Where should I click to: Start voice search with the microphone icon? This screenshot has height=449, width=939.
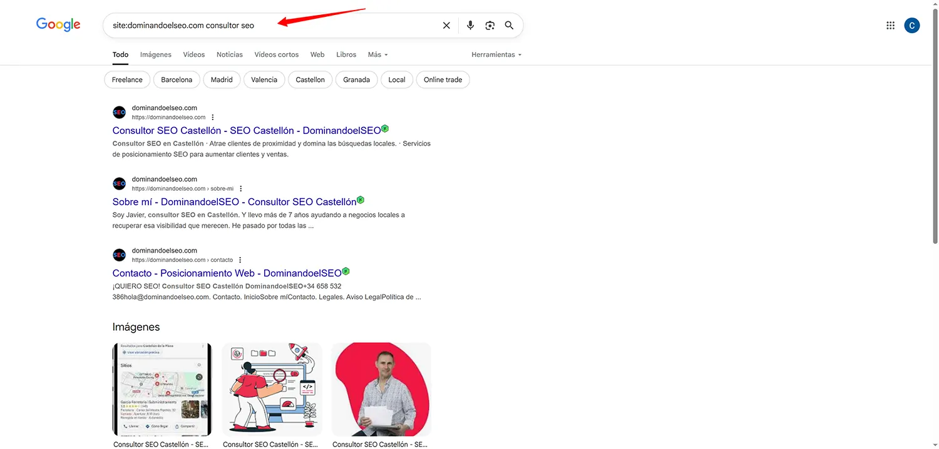point(470,26)
